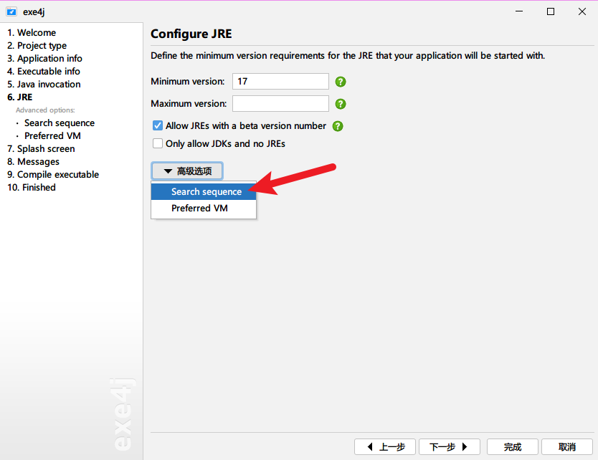Screen dimensions: 598x460
Task: Enable Only allow JDKs and no JREs
Action: pyautogui.click(x=158, y=143)
